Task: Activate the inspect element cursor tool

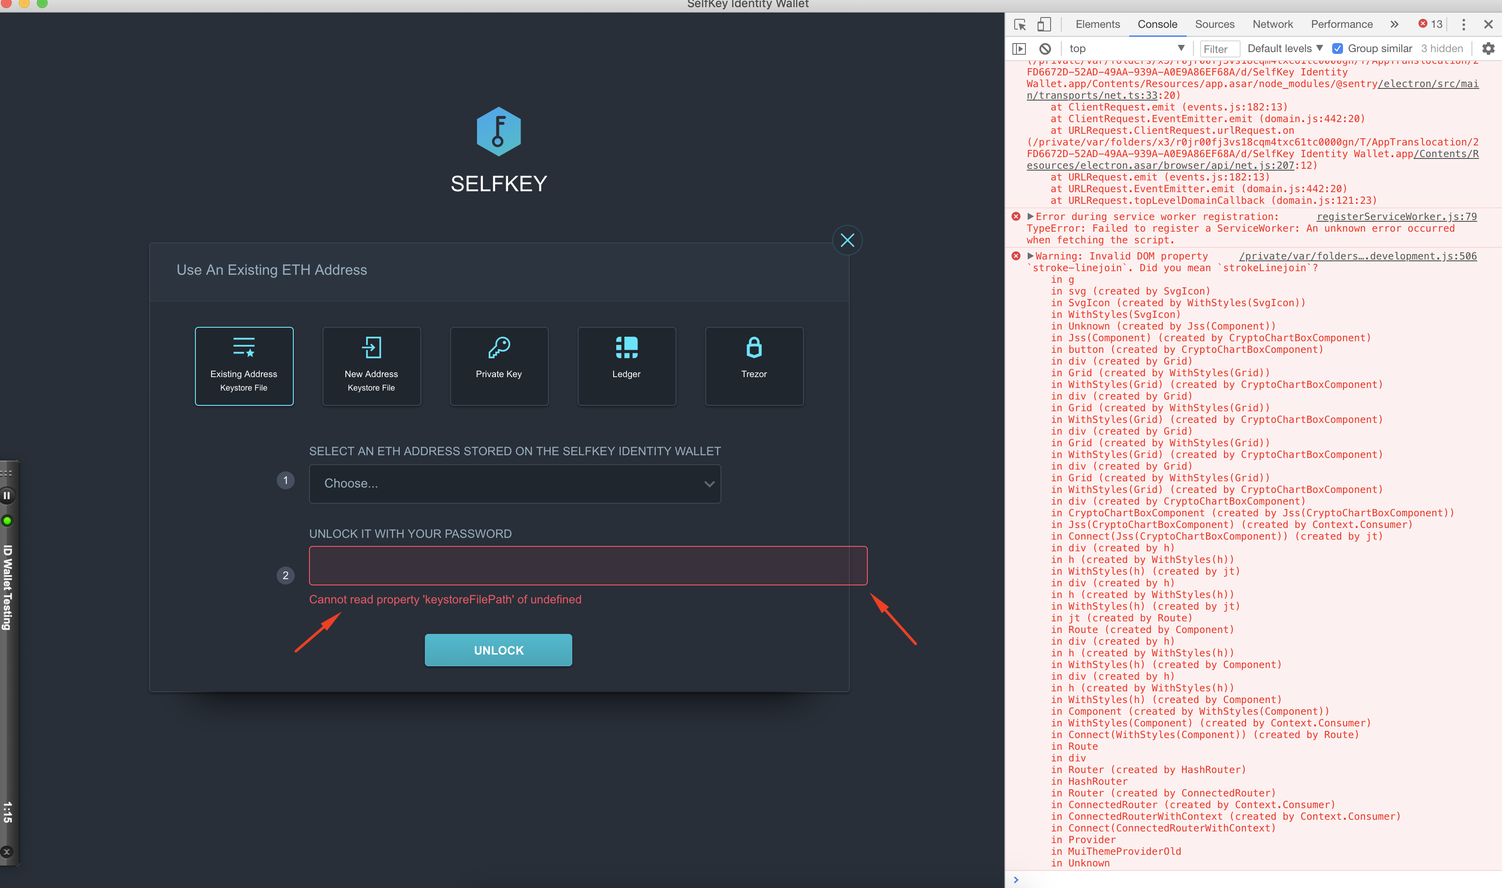Action: coord(1020,25)
